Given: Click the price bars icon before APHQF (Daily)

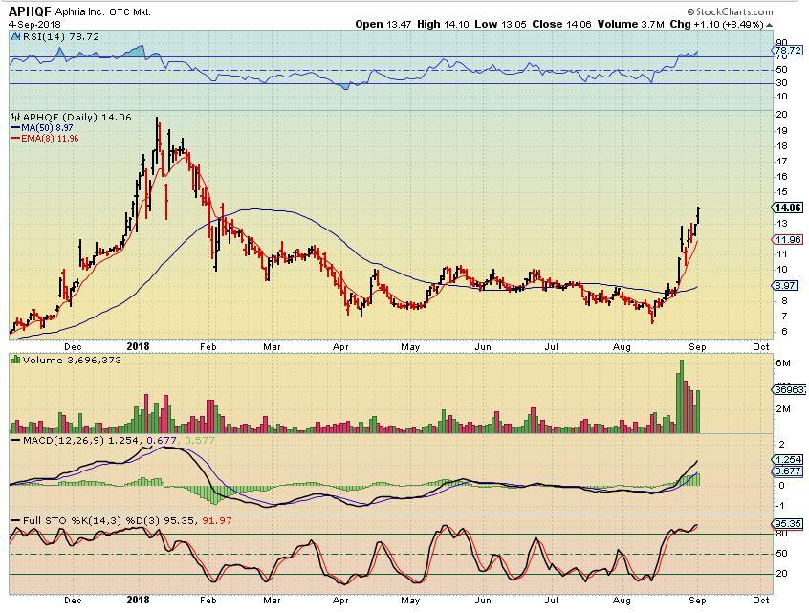Looking at the screenshot, I should point(16,117).
